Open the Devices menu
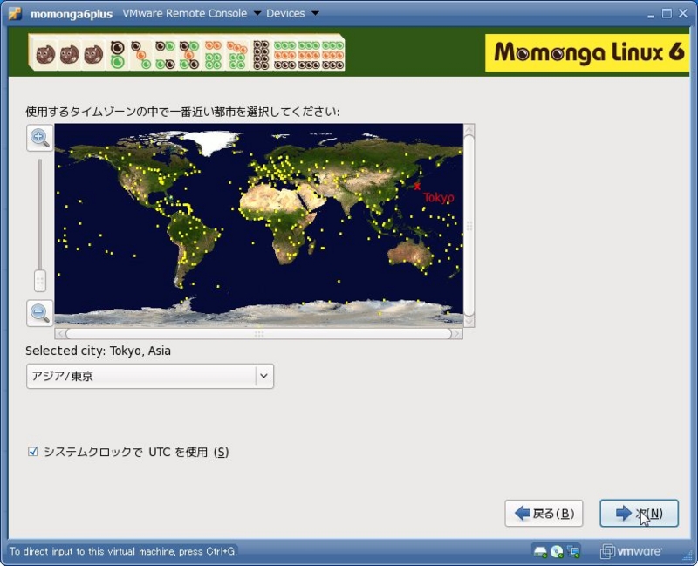 tap(292, 13)
